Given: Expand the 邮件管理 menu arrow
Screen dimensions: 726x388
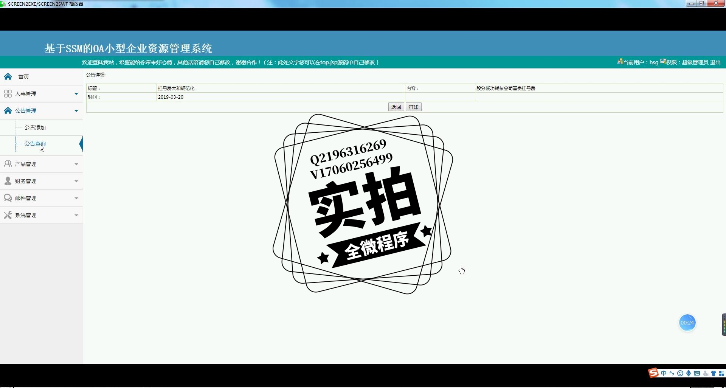Looking at the screenshot, I should [x=76, y=198].
